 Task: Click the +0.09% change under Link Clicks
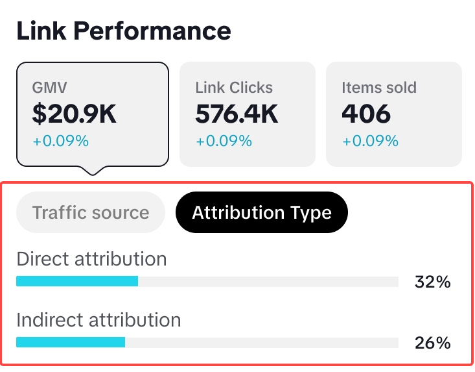coord(224,141)
